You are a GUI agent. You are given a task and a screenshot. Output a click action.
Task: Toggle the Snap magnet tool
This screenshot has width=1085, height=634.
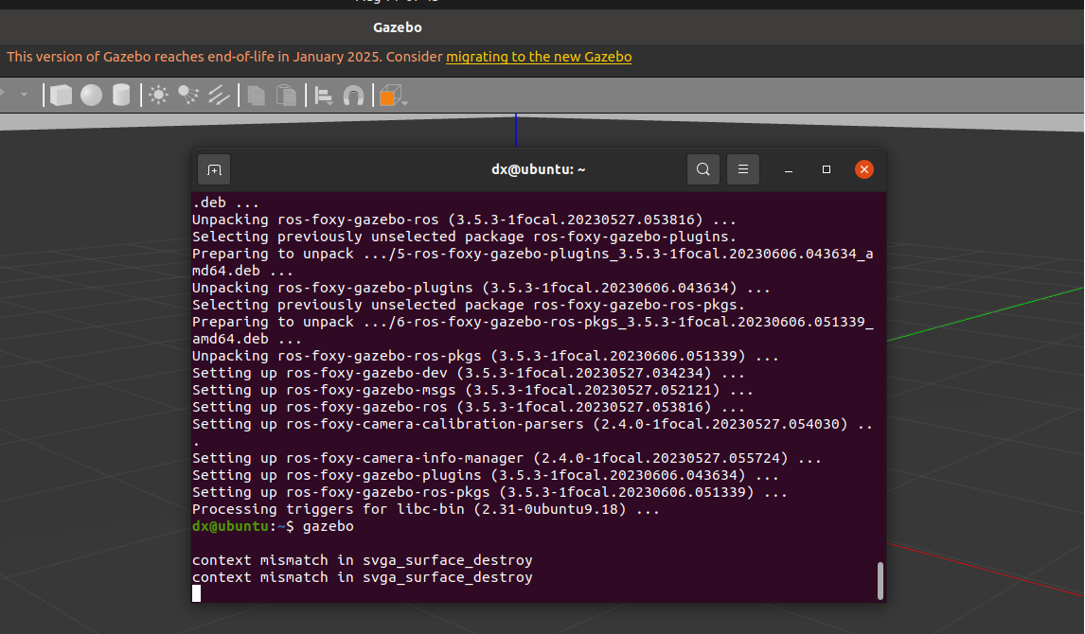point(353,96)
